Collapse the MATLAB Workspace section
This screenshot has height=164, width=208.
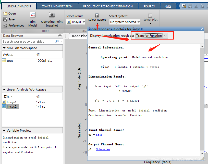coord(4,48)
